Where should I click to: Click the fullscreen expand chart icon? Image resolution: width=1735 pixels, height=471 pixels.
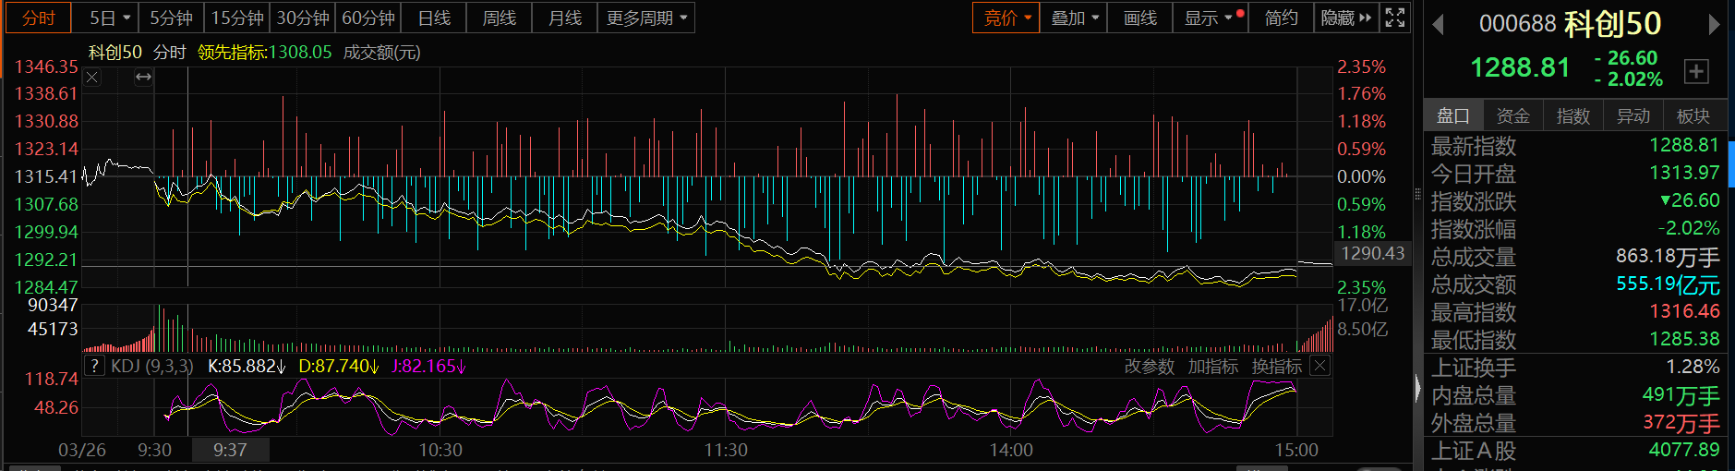click(1395, 18)
